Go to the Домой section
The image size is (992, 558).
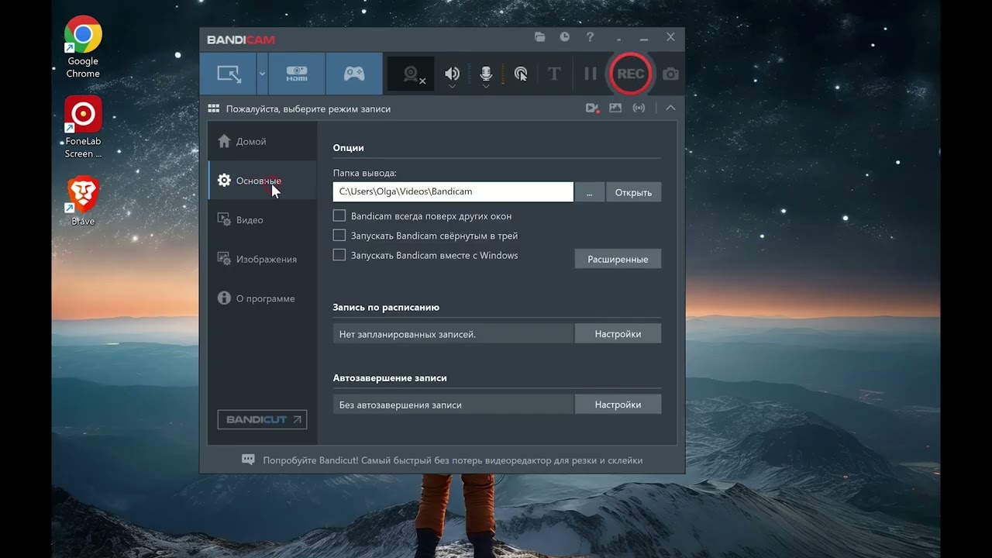pos(263,141)
